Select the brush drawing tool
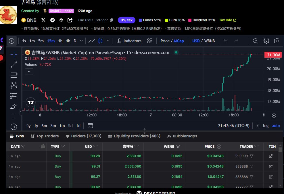The height and width of the screenshot is (194, 284). pos(14,106)
